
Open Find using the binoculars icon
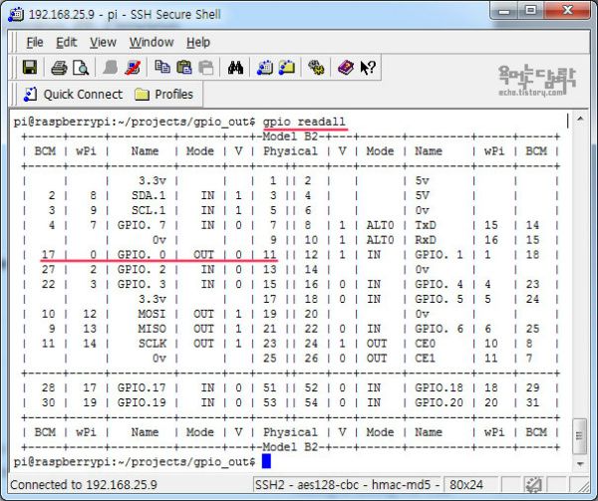[235, 68]
